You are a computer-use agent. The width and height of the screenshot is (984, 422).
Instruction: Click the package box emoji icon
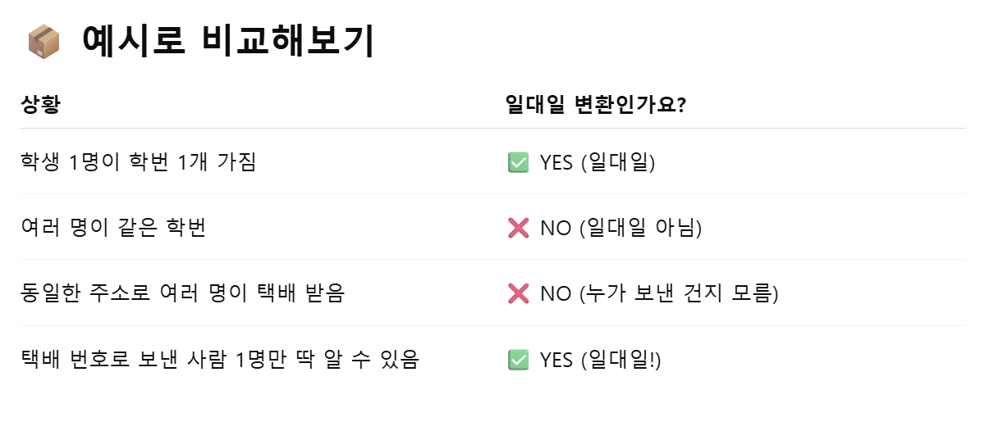click(x=43, y=42)
